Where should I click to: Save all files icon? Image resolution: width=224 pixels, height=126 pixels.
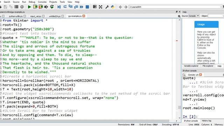point(11,7)
